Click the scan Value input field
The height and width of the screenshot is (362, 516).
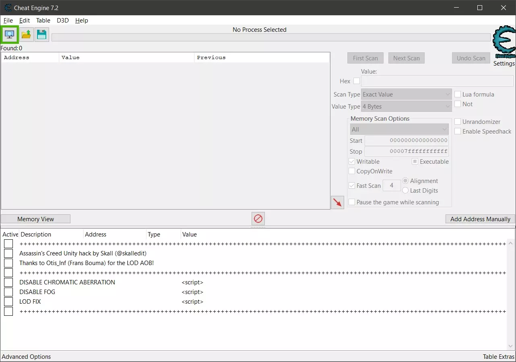[437, 81]
